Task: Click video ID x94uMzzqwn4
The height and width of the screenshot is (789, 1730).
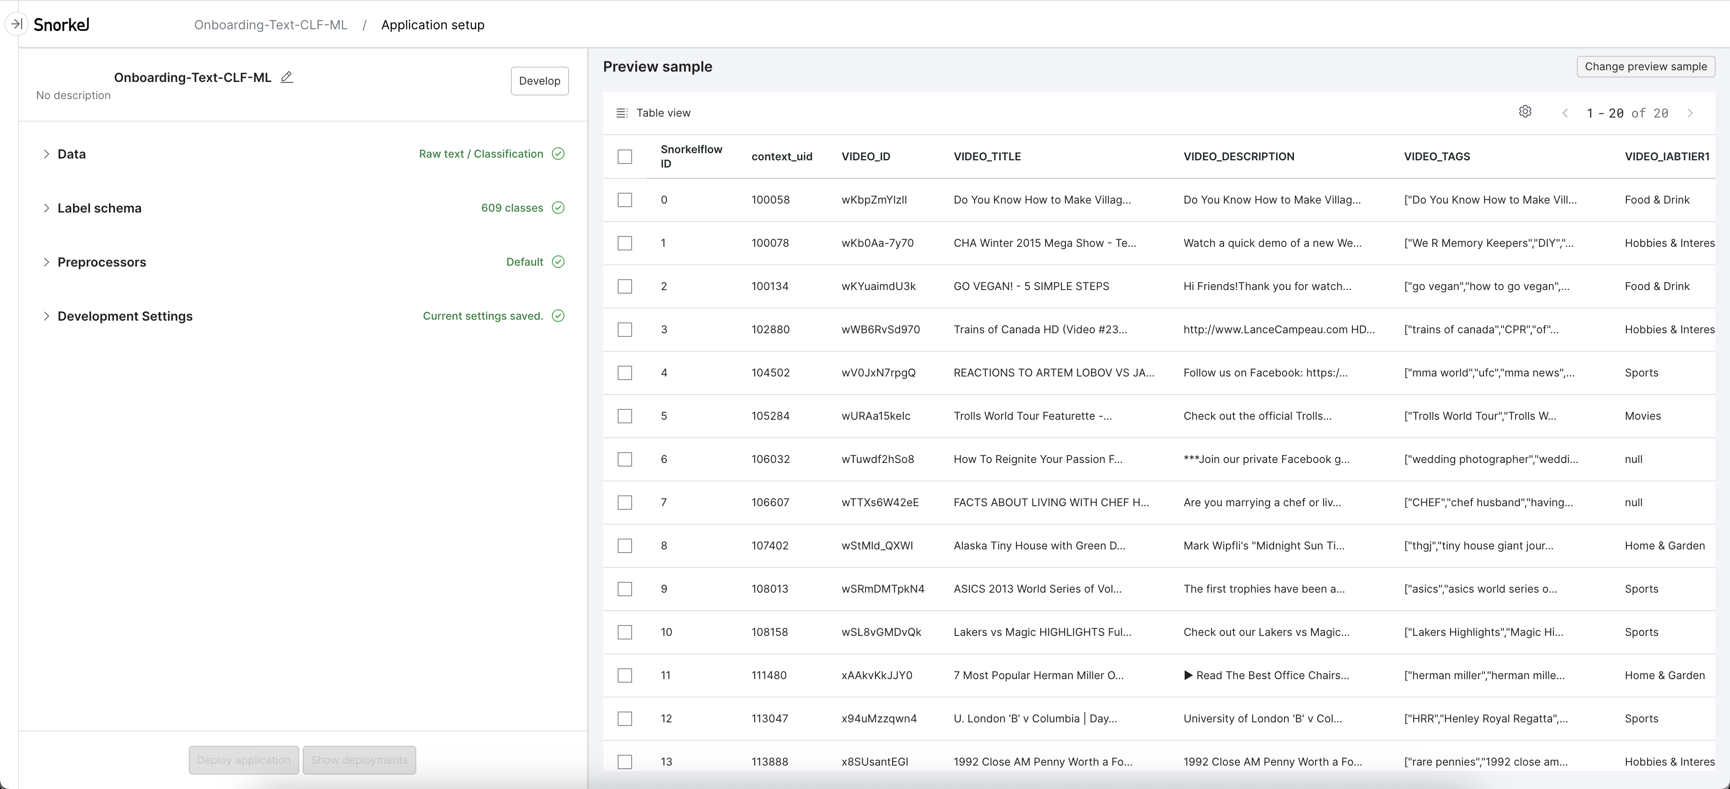Action: pyautogui.click(x=879, y=718)
